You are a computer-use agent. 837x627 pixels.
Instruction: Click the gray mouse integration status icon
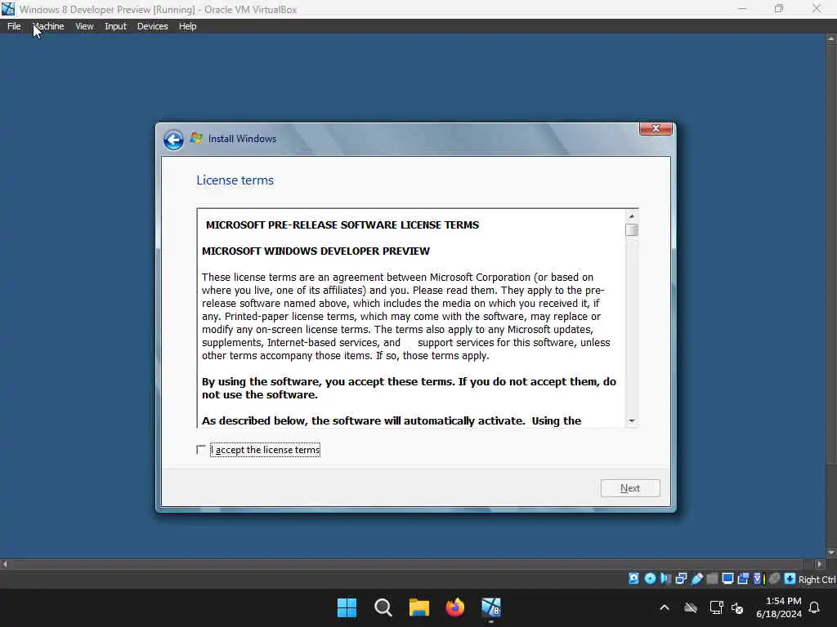(x=775, y=579)
